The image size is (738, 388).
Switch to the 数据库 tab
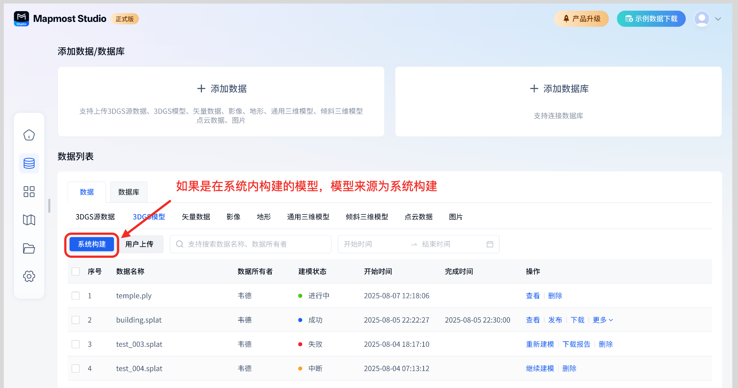(128, 192)
